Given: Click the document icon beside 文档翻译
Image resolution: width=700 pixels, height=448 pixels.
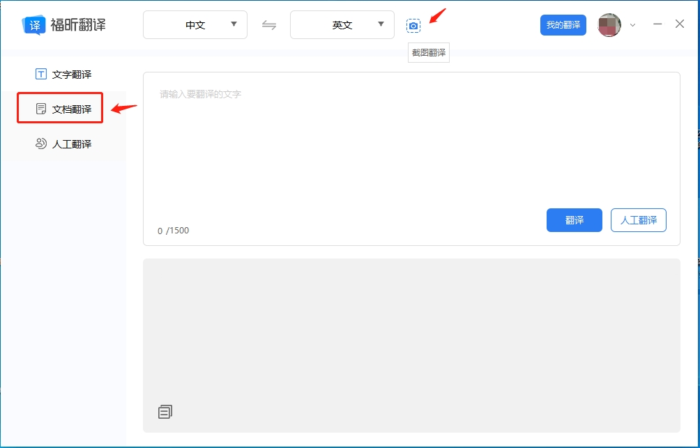Looking at the screenshot, I should point(40,108).
